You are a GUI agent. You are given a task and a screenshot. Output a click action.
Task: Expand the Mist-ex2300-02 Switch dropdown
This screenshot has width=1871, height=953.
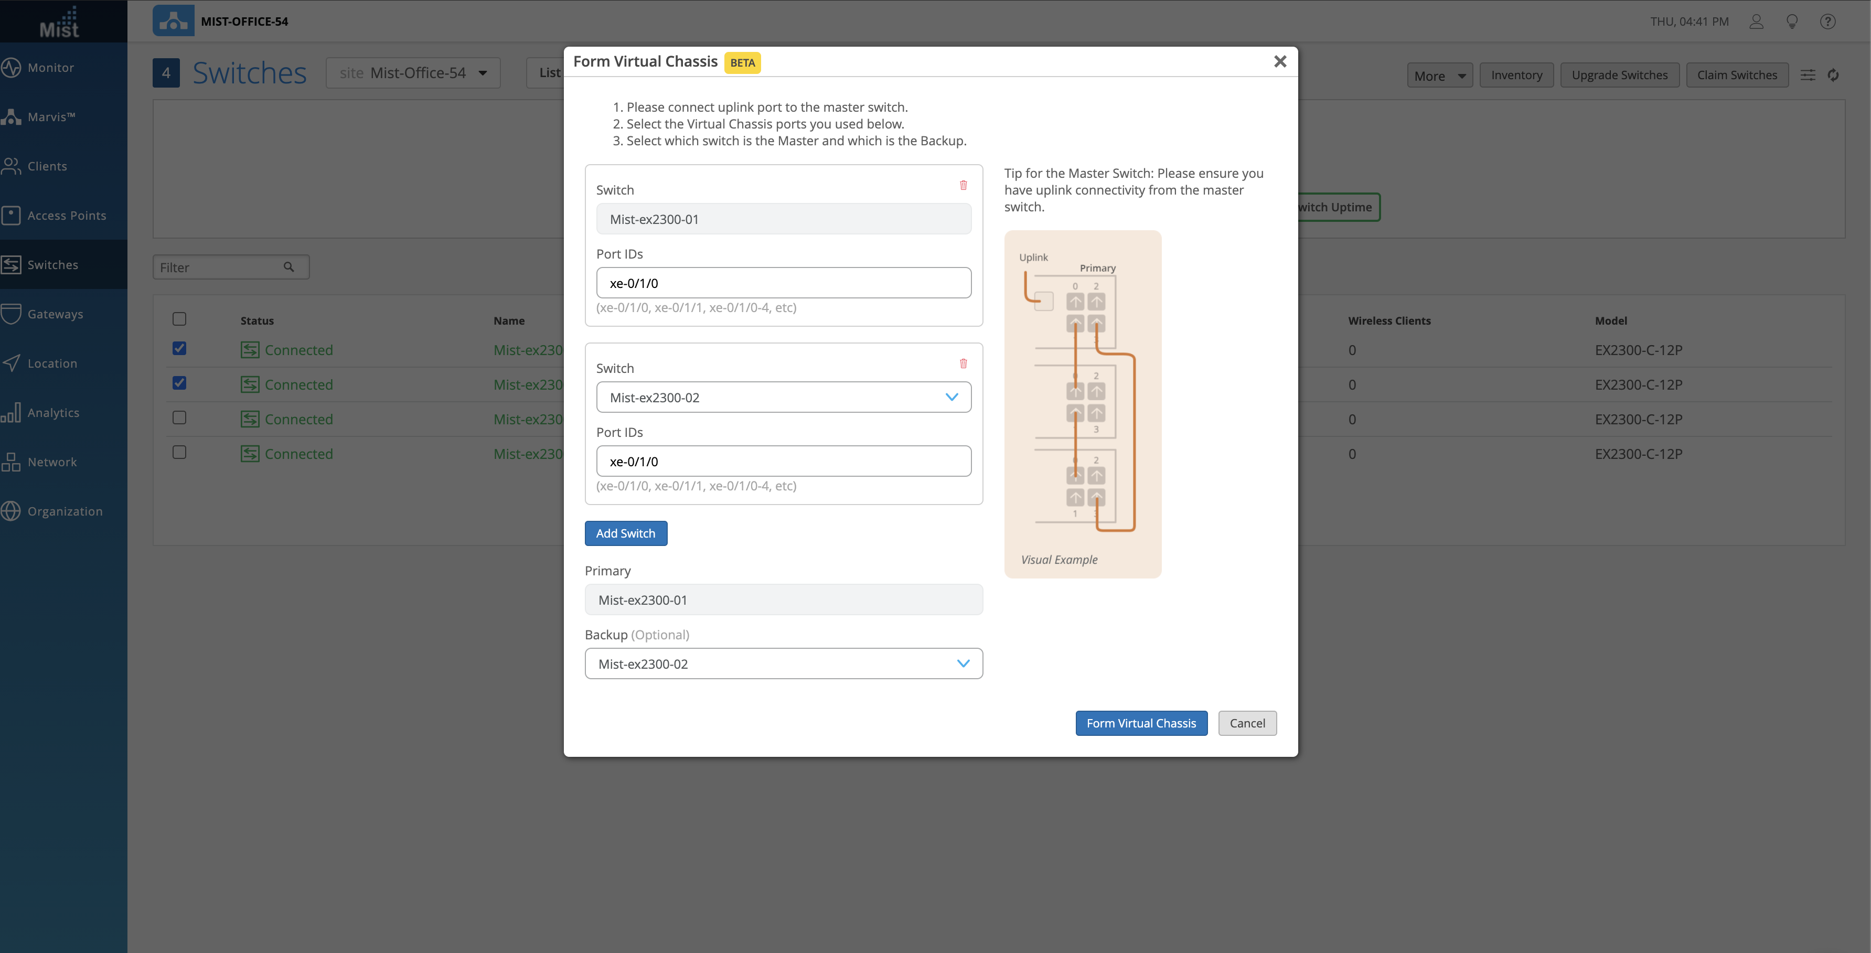click(x=783, y=398)
